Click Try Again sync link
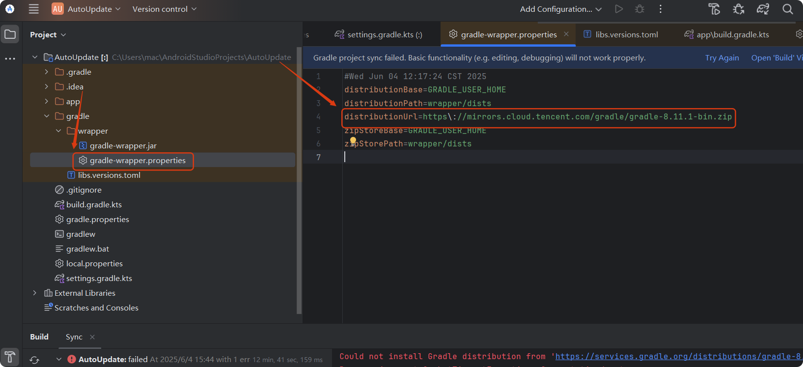 point(722,57)
